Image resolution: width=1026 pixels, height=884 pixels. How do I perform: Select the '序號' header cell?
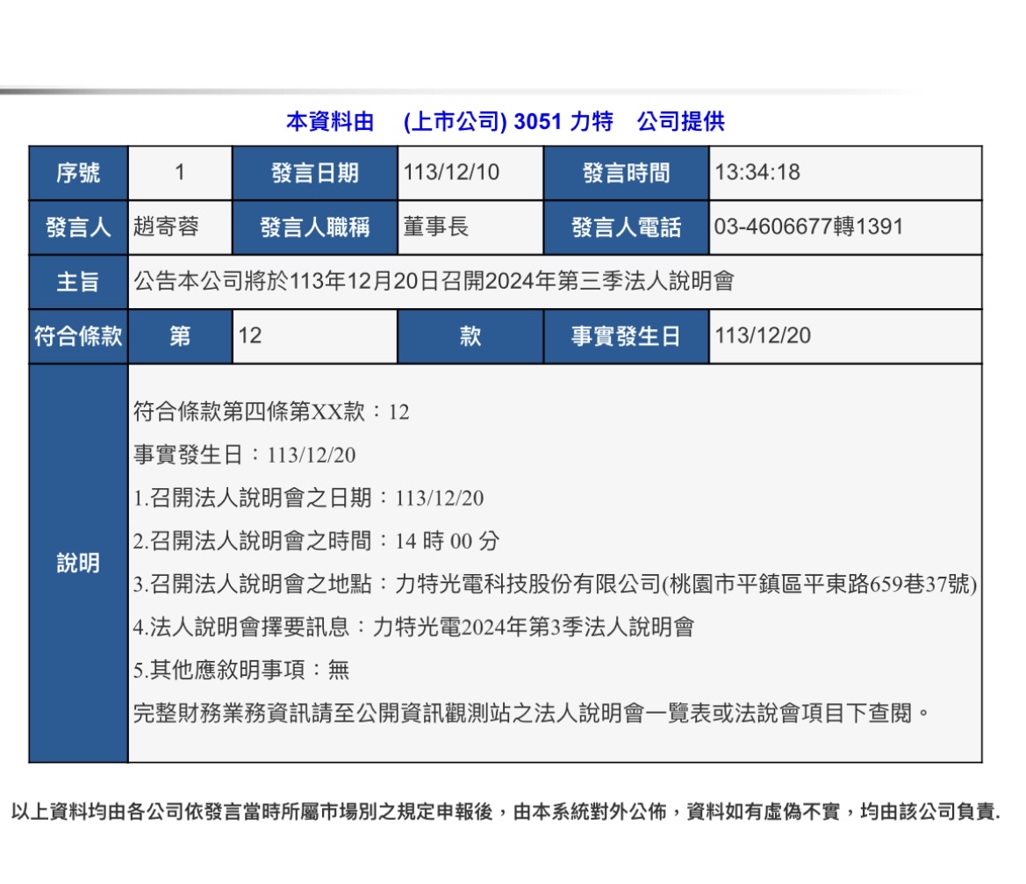[x=78, y=173]
